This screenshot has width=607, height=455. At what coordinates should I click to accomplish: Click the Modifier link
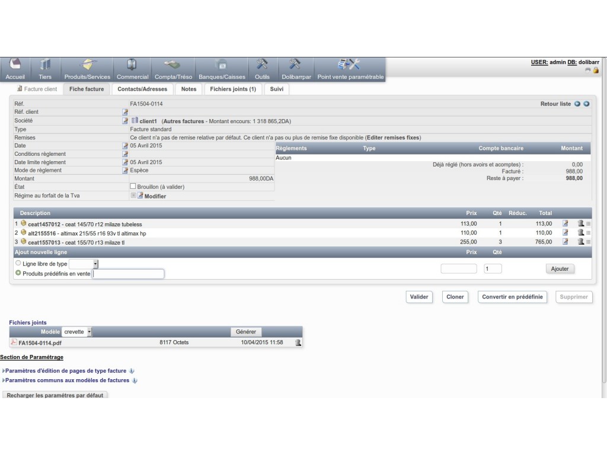(155, 196)
